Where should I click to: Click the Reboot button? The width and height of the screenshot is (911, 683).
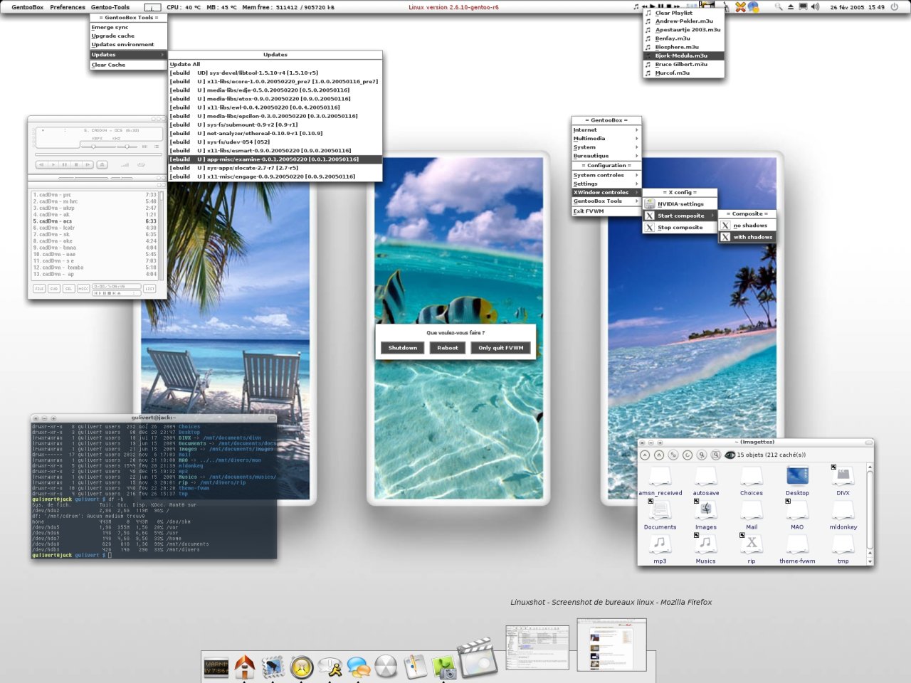(x=448, y=348)
